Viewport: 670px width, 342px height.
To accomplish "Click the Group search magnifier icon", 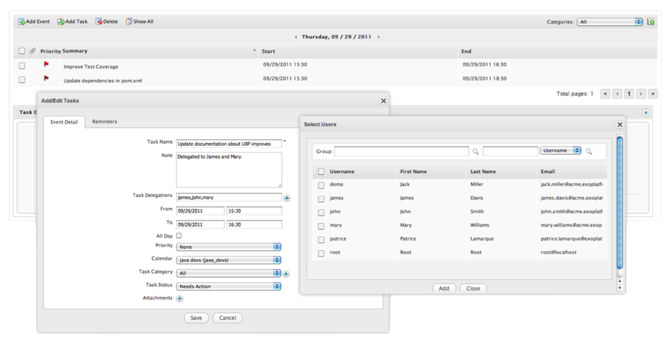I will [476, 152].
